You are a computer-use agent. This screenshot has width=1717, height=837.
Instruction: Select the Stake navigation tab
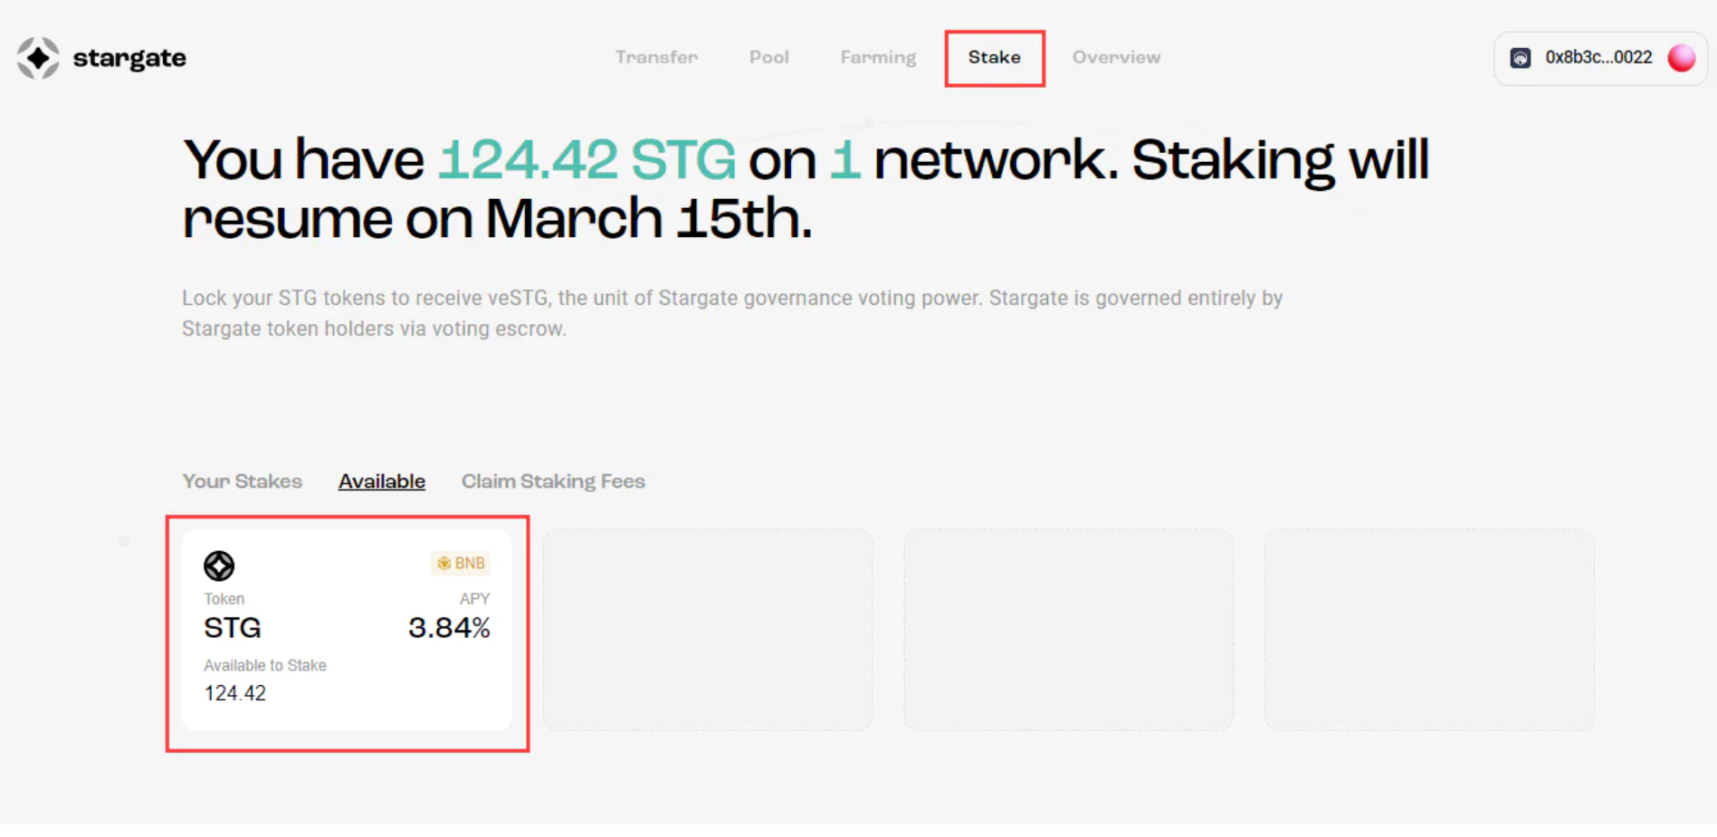994,57
